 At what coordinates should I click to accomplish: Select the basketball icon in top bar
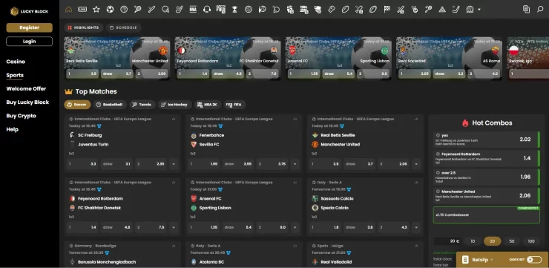coord(124,10)
